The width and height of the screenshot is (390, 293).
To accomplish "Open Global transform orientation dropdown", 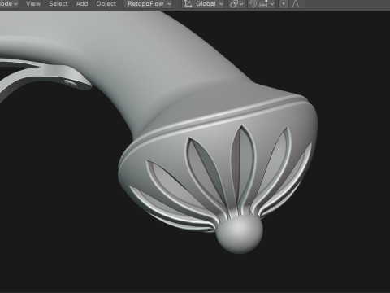I will click(203, 4).
